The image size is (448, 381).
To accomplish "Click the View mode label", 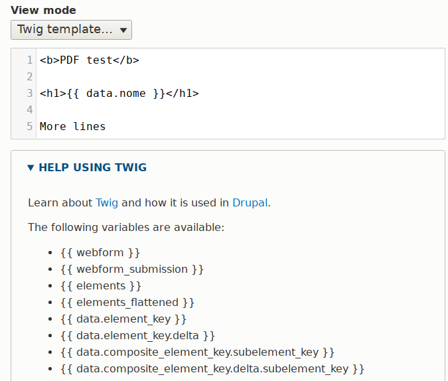I will (43, 10).
